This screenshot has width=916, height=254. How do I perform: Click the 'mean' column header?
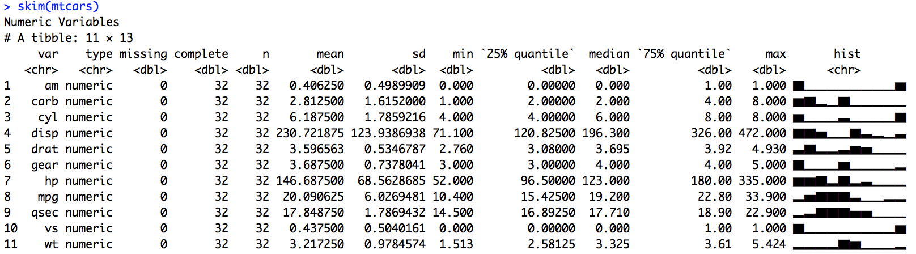(330, 54)
